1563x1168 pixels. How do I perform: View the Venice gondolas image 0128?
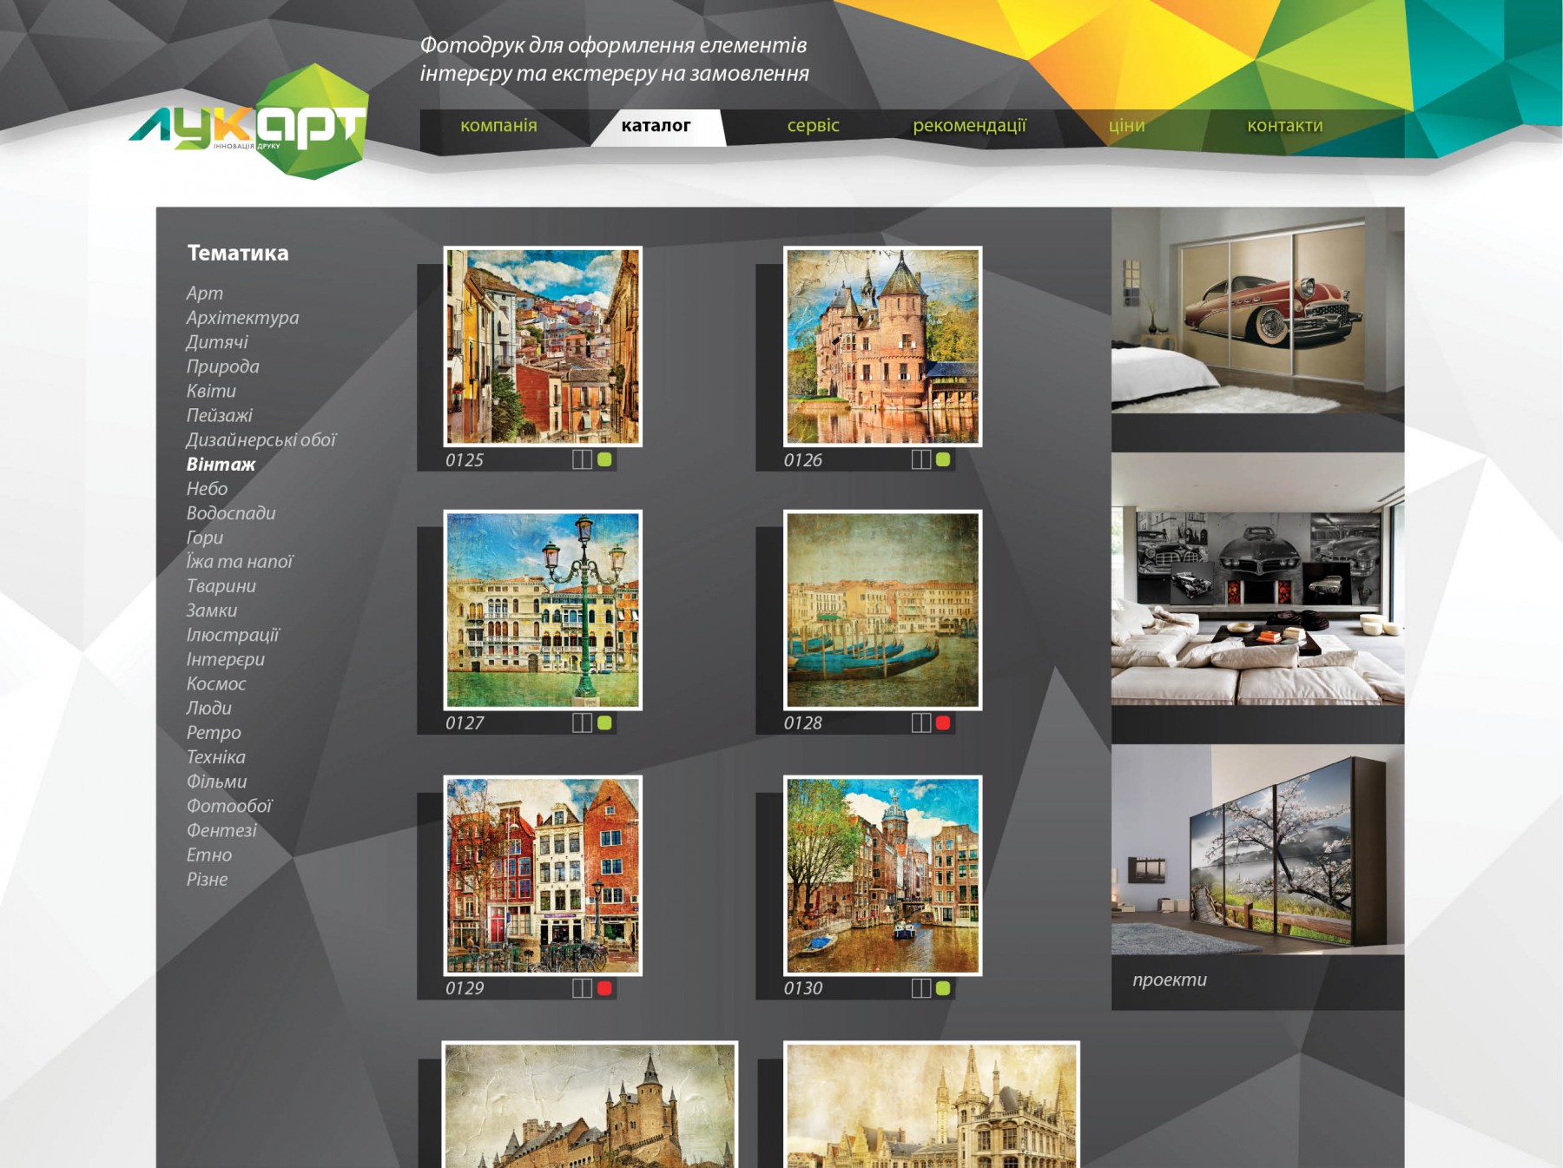point(882,610)
